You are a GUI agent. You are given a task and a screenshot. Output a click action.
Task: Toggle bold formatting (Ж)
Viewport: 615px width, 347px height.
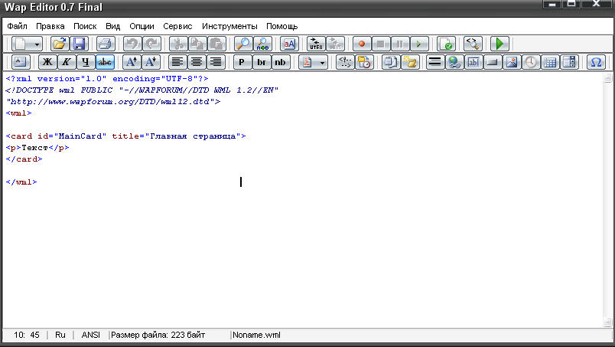[47, 62]
